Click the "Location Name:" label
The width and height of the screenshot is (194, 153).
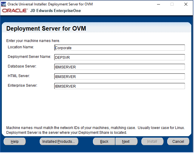pyautogui.click(x=21, y=47)
